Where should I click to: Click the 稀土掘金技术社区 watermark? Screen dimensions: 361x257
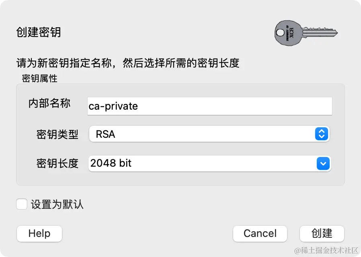click(x=326, y=251)
